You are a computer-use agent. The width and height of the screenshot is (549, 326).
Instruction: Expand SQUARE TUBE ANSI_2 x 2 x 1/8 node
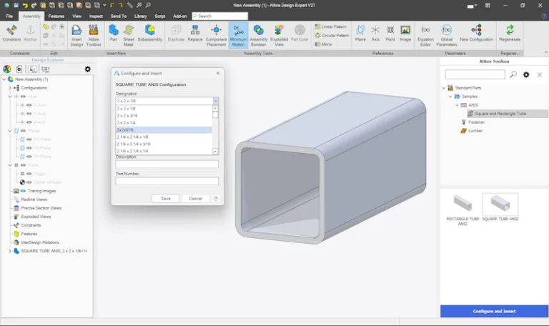10,251
